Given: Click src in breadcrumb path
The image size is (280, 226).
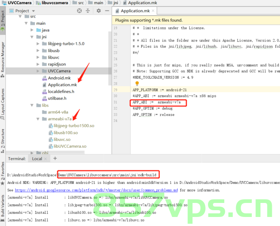Looking at the screenshot, I should click(x=81, y=3).
